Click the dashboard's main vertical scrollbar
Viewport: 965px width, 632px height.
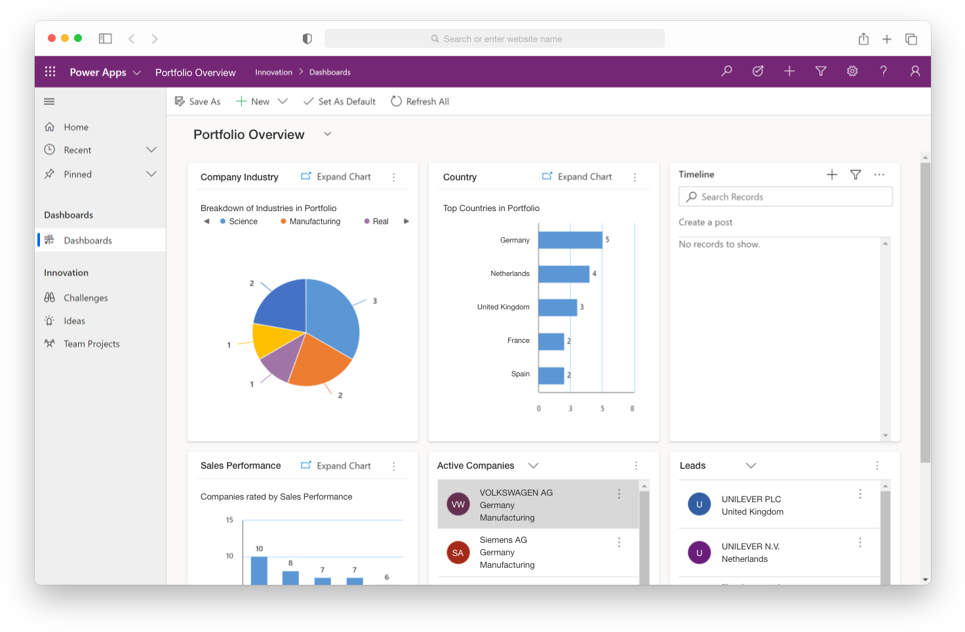click(925, 313)
